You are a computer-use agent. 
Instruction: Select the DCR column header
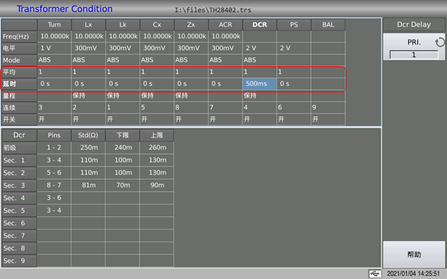pyautogui.click(x=259, y=25)
